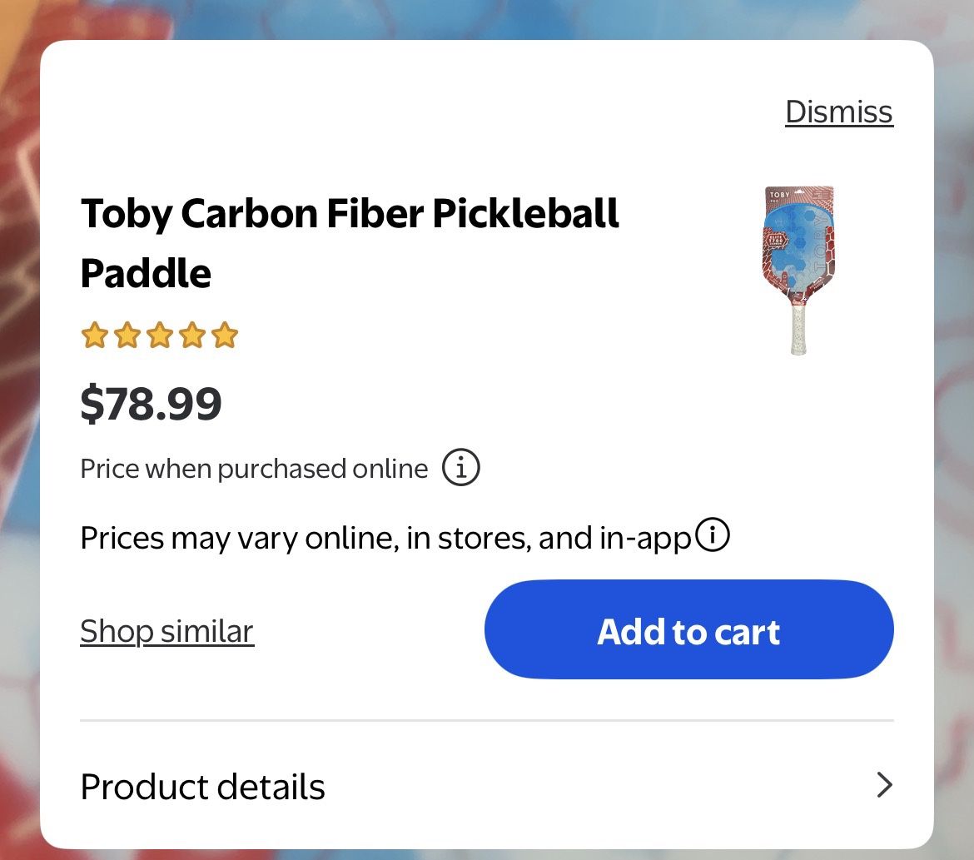Image resolution: width=974 pixels, height=860 pixels.
Task: Add the pickleball paddle to cart
Action: tap(688, 630)
